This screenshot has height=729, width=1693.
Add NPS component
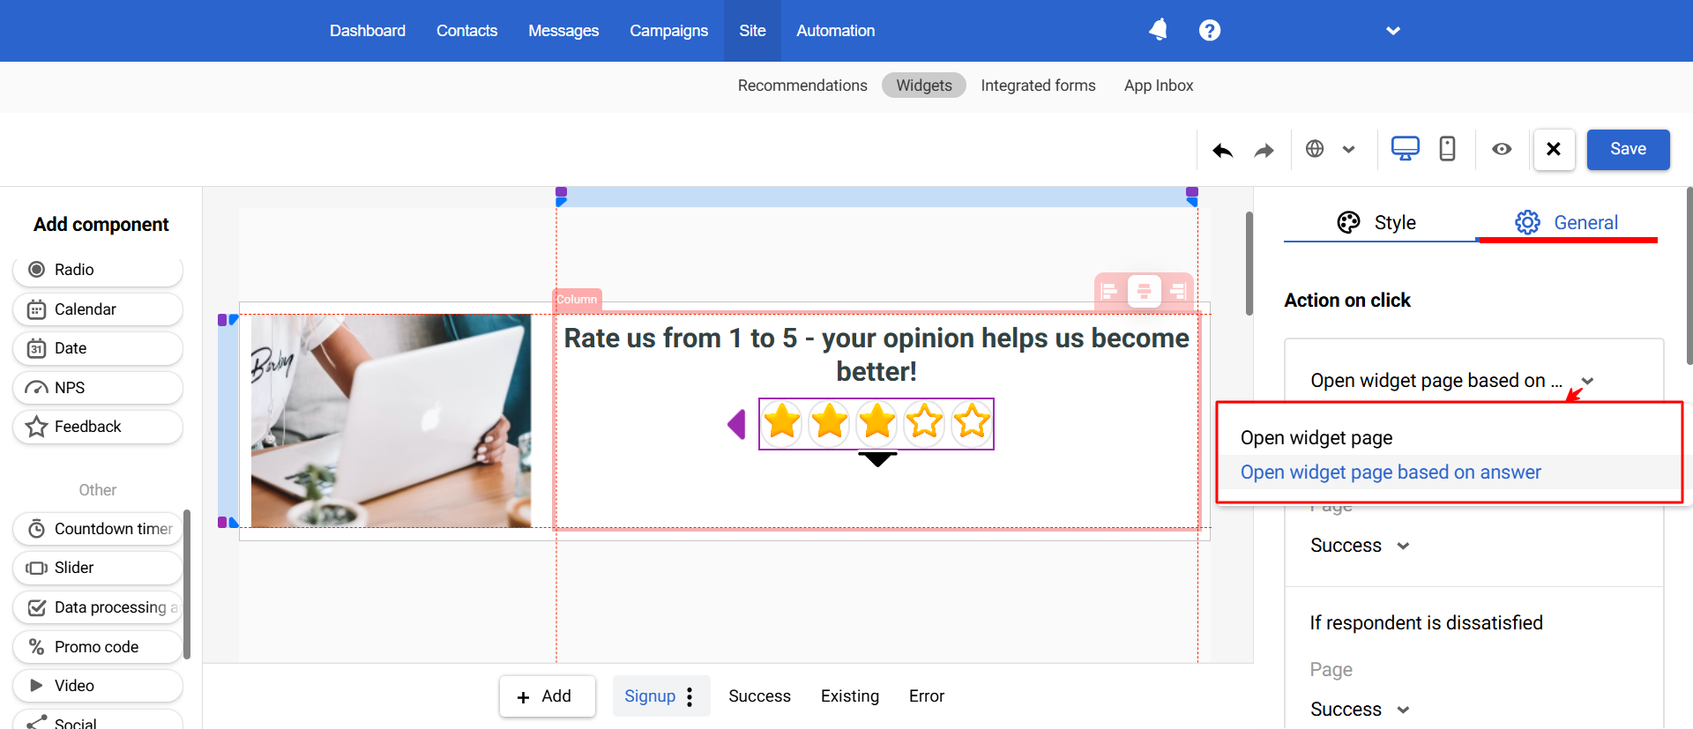click(x=98, y=388)
